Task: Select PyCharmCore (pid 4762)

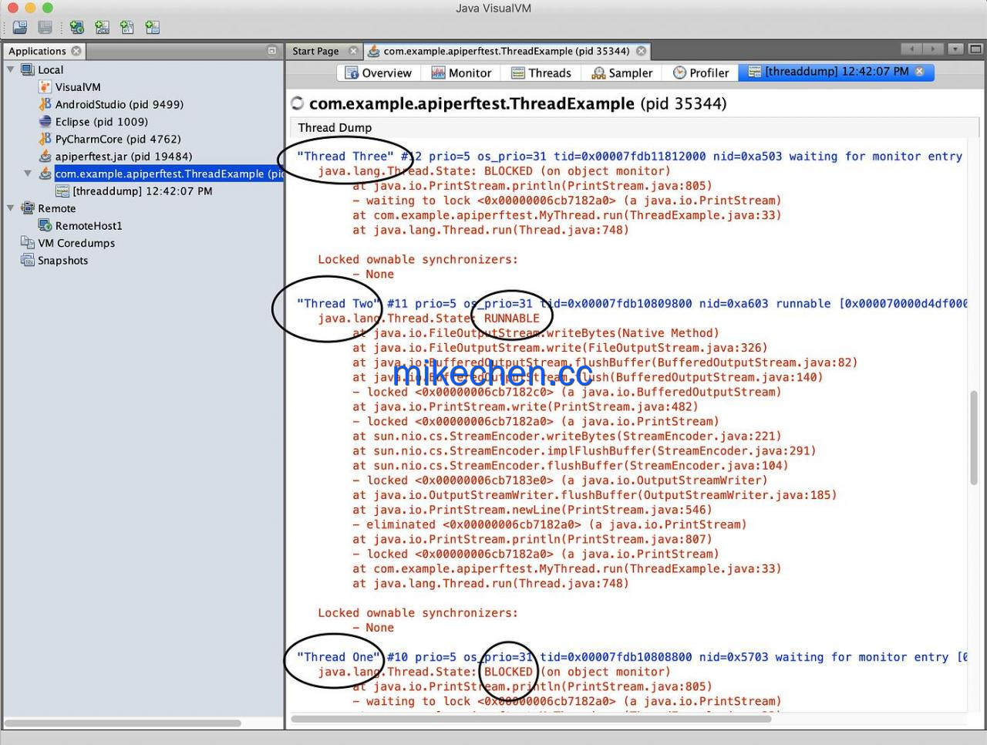Action: coord(118,139)
